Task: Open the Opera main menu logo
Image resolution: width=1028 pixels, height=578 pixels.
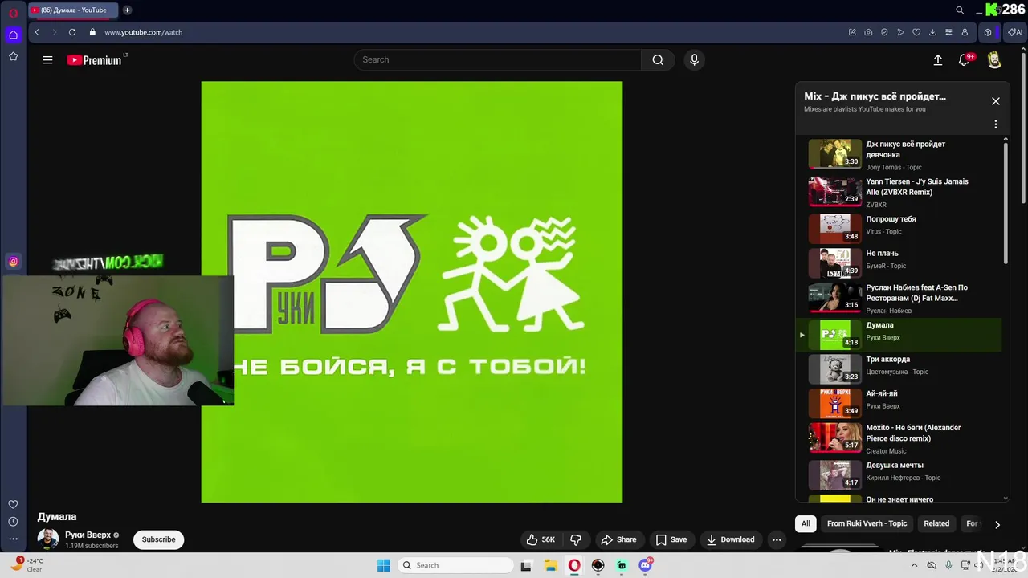Action: pyautogui.click(x=13, y=13)
